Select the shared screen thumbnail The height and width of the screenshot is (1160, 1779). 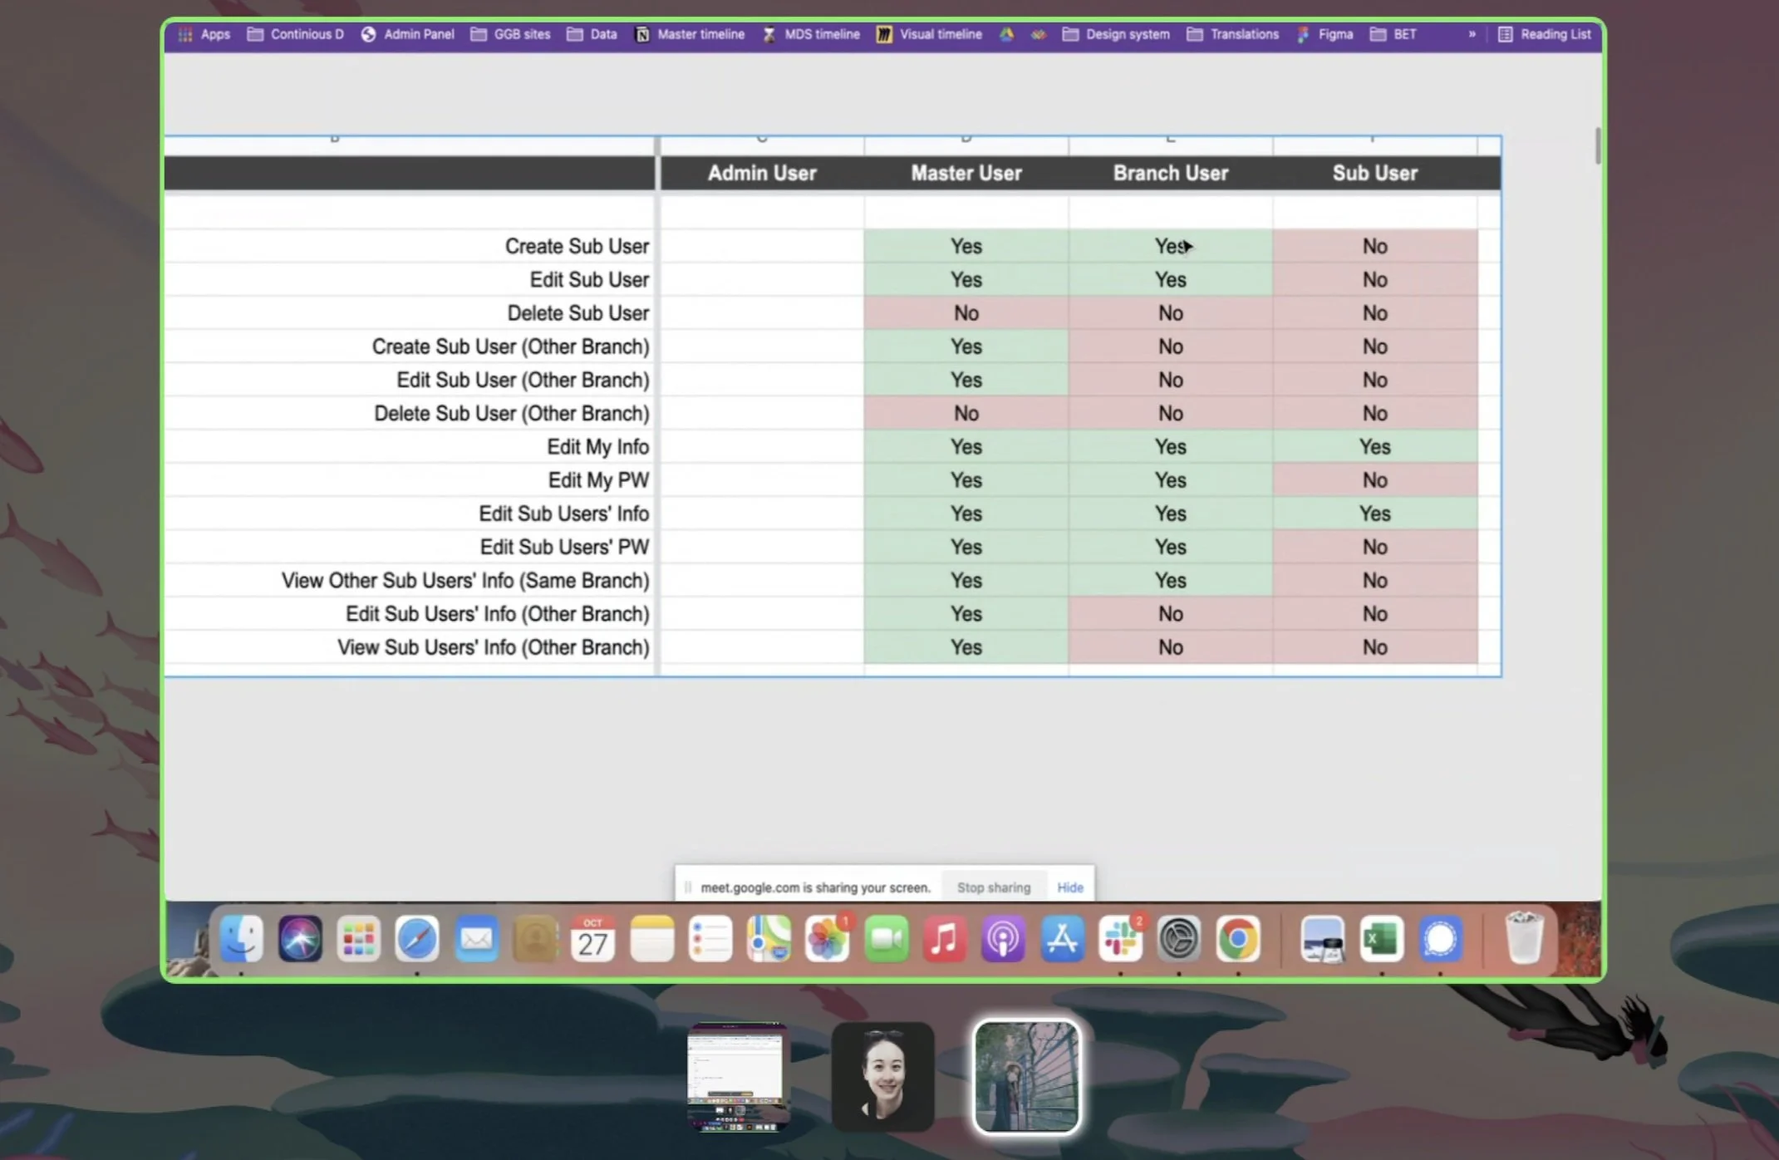click(736, 1076)
